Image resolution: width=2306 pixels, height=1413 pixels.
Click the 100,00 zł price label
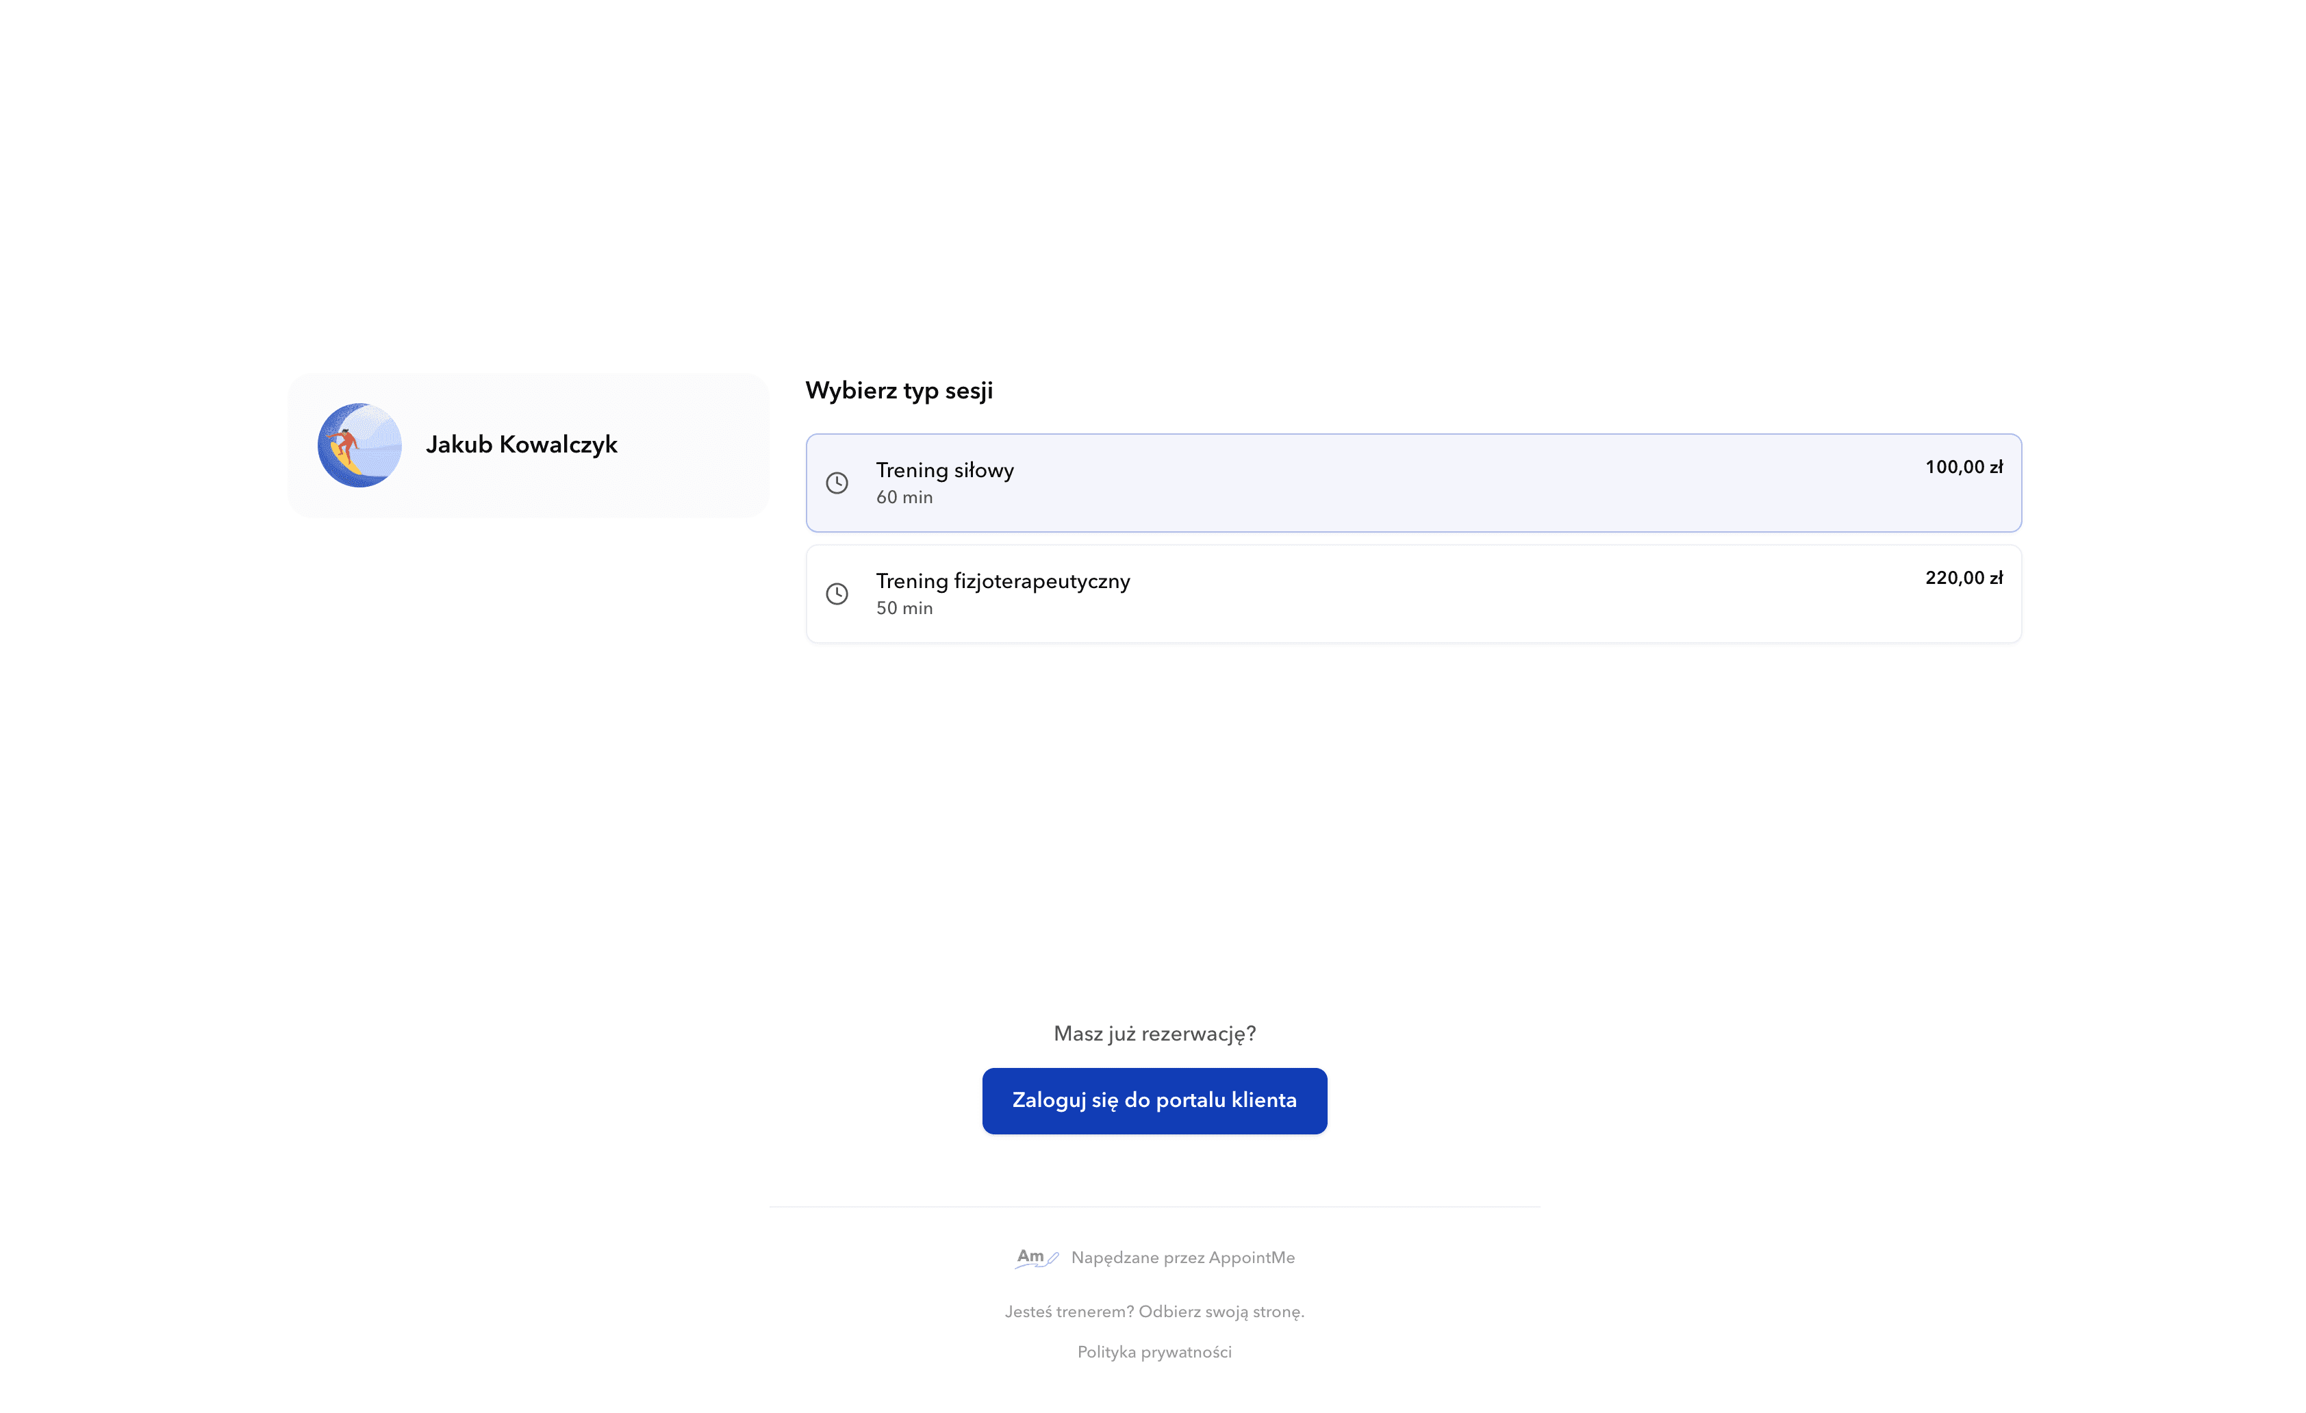(1964, 467)
